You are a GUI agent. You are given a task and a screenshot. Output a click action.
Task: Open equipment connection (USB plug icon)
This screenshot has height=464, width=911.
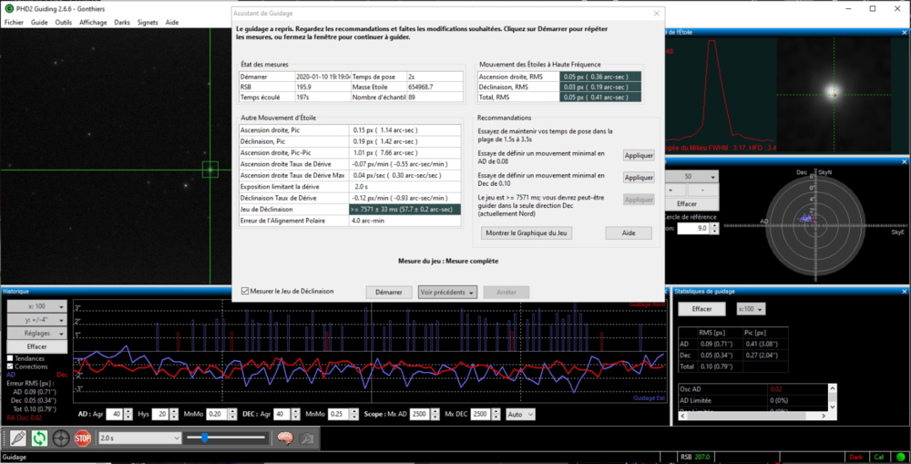[x=17, y=438]
